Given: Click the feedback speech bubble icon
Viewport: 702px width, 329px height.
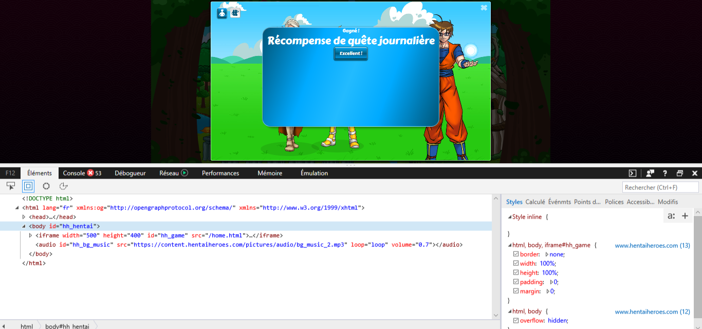Looking at the screenshot, I should (650, 173).
